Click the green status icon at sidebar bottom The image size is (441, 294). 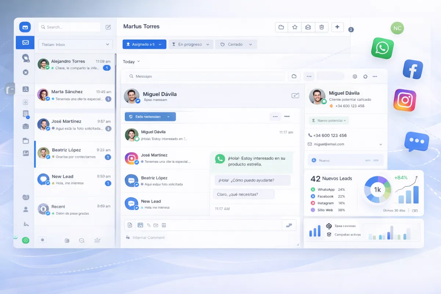25,240
